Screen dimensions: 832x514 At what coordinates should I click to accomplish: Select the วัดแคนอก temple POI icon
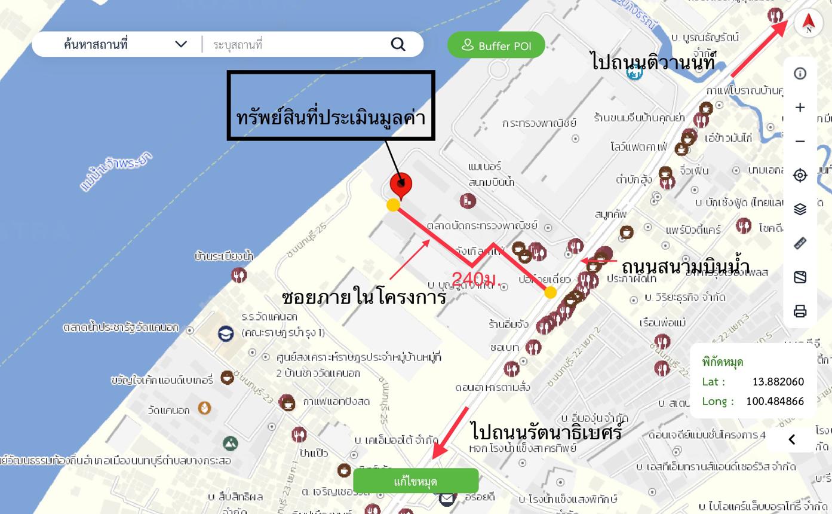tap(205, 408)
